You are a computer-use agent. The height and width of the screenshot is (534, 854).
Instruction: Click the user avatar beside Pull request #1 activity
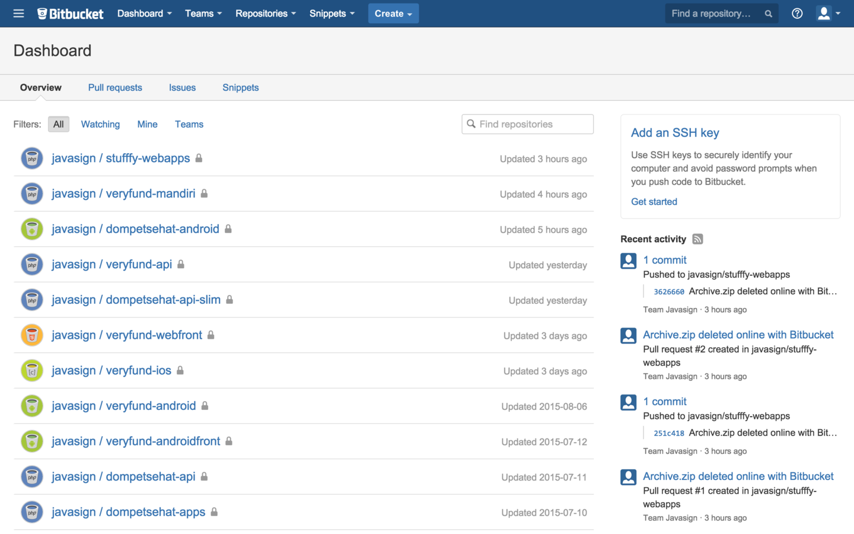click(629, 477)
